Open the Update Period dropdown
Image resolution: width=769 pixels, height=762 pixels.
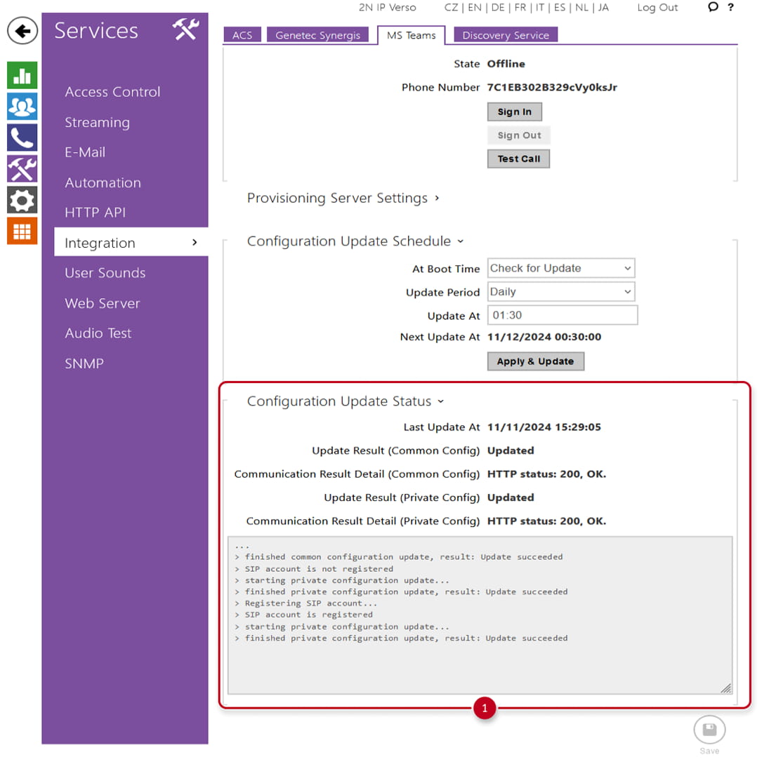click(560, 292)
